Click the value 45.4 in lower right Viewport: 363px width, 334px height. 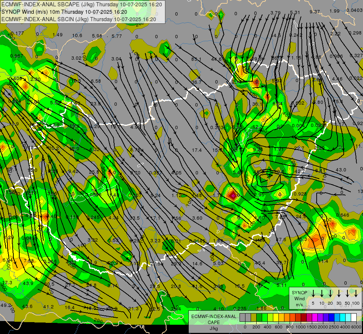(260, 263)
